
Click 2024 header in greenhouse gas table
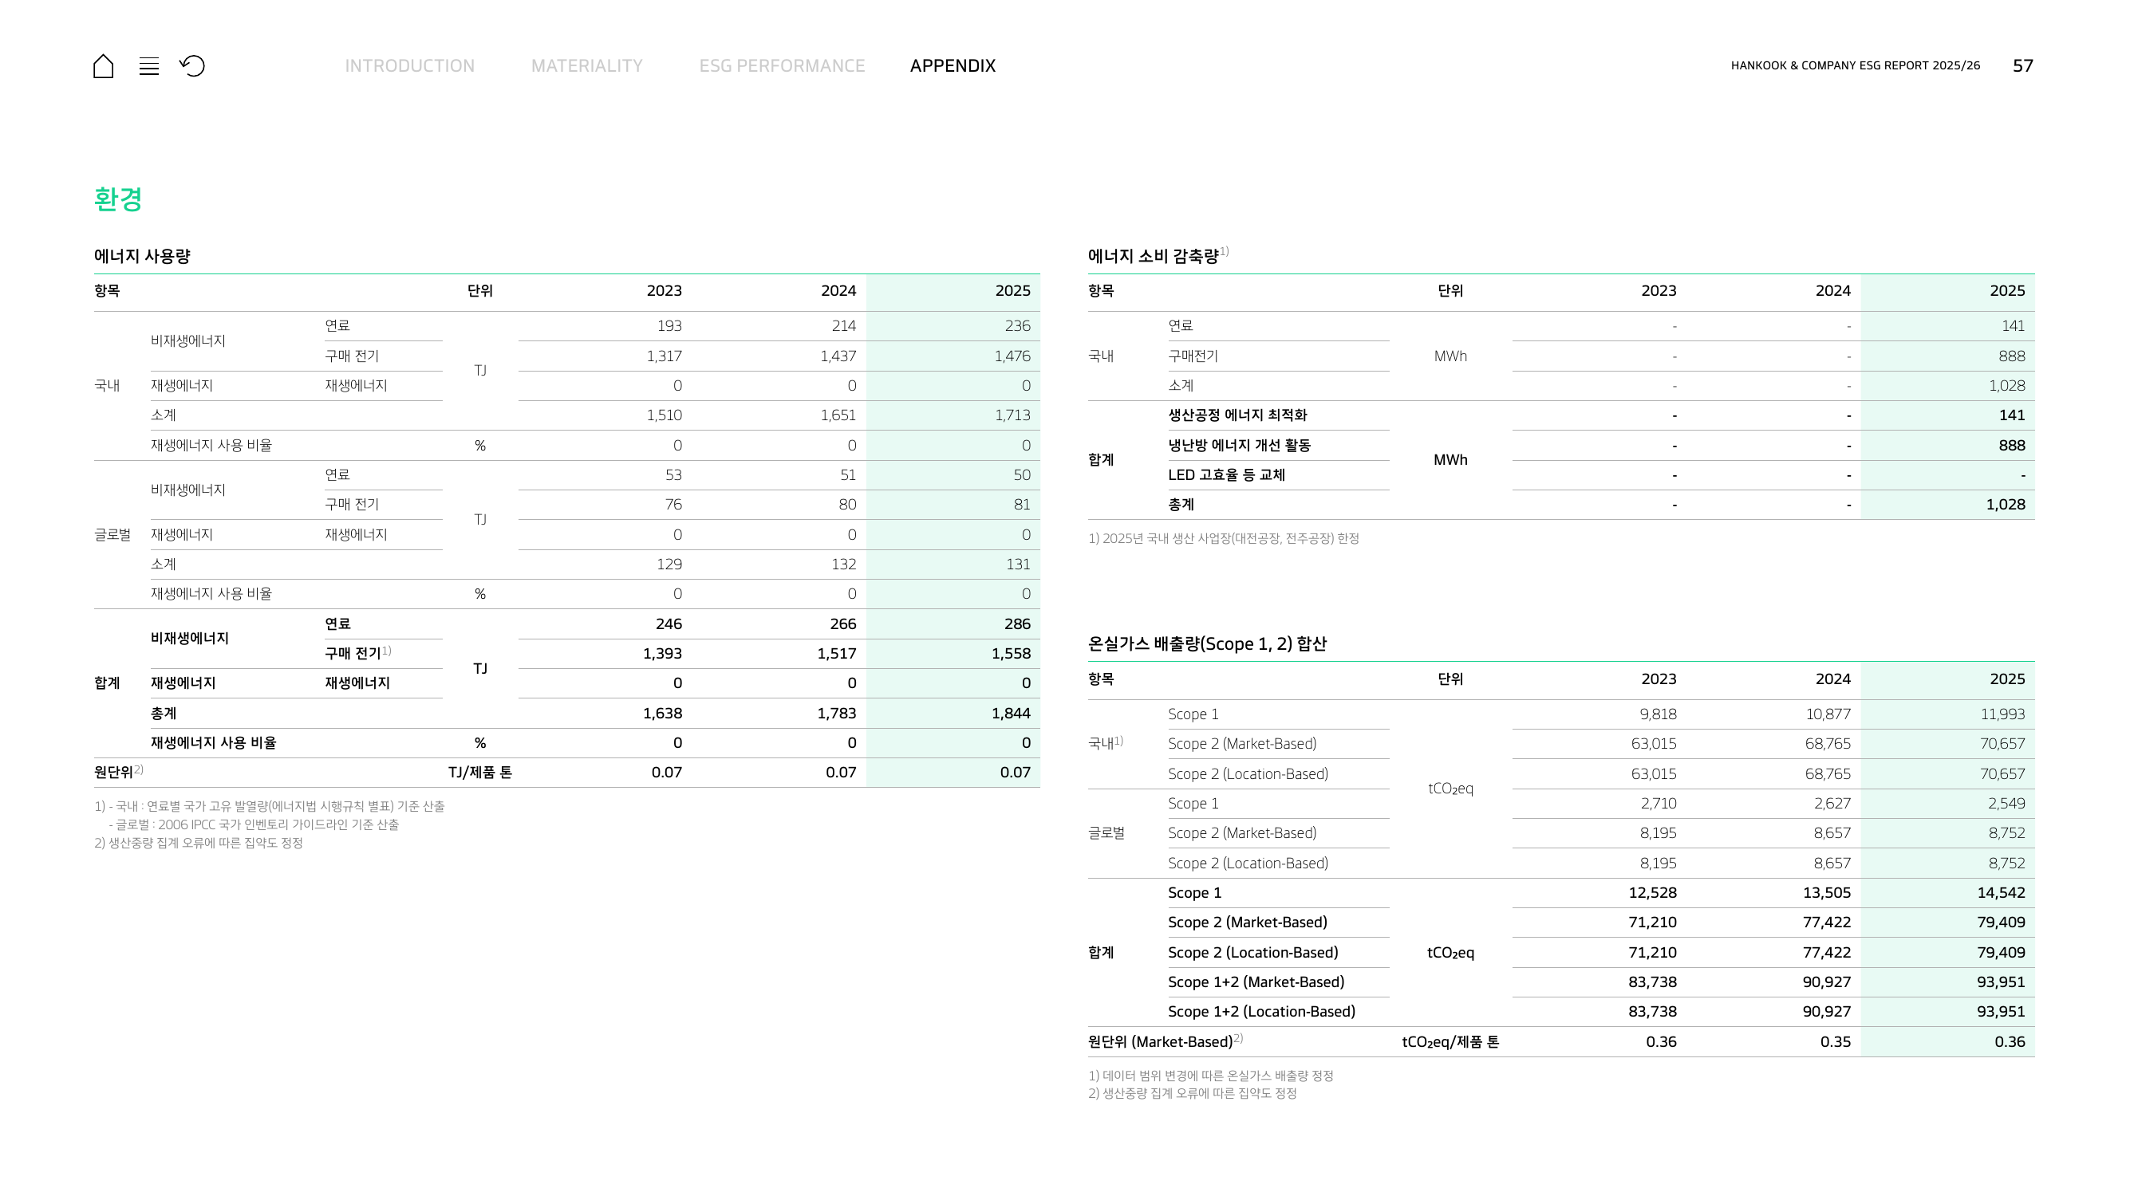[1832, 679]
